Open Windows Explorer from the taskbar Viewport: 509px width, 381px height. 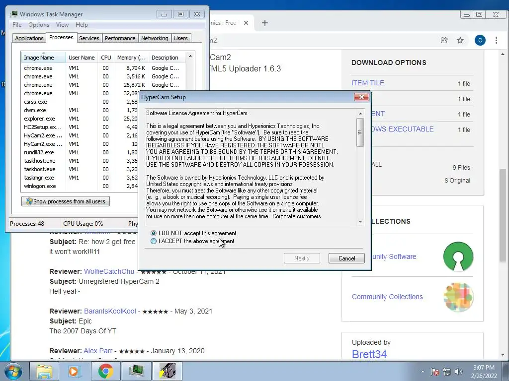coord(44,371)
